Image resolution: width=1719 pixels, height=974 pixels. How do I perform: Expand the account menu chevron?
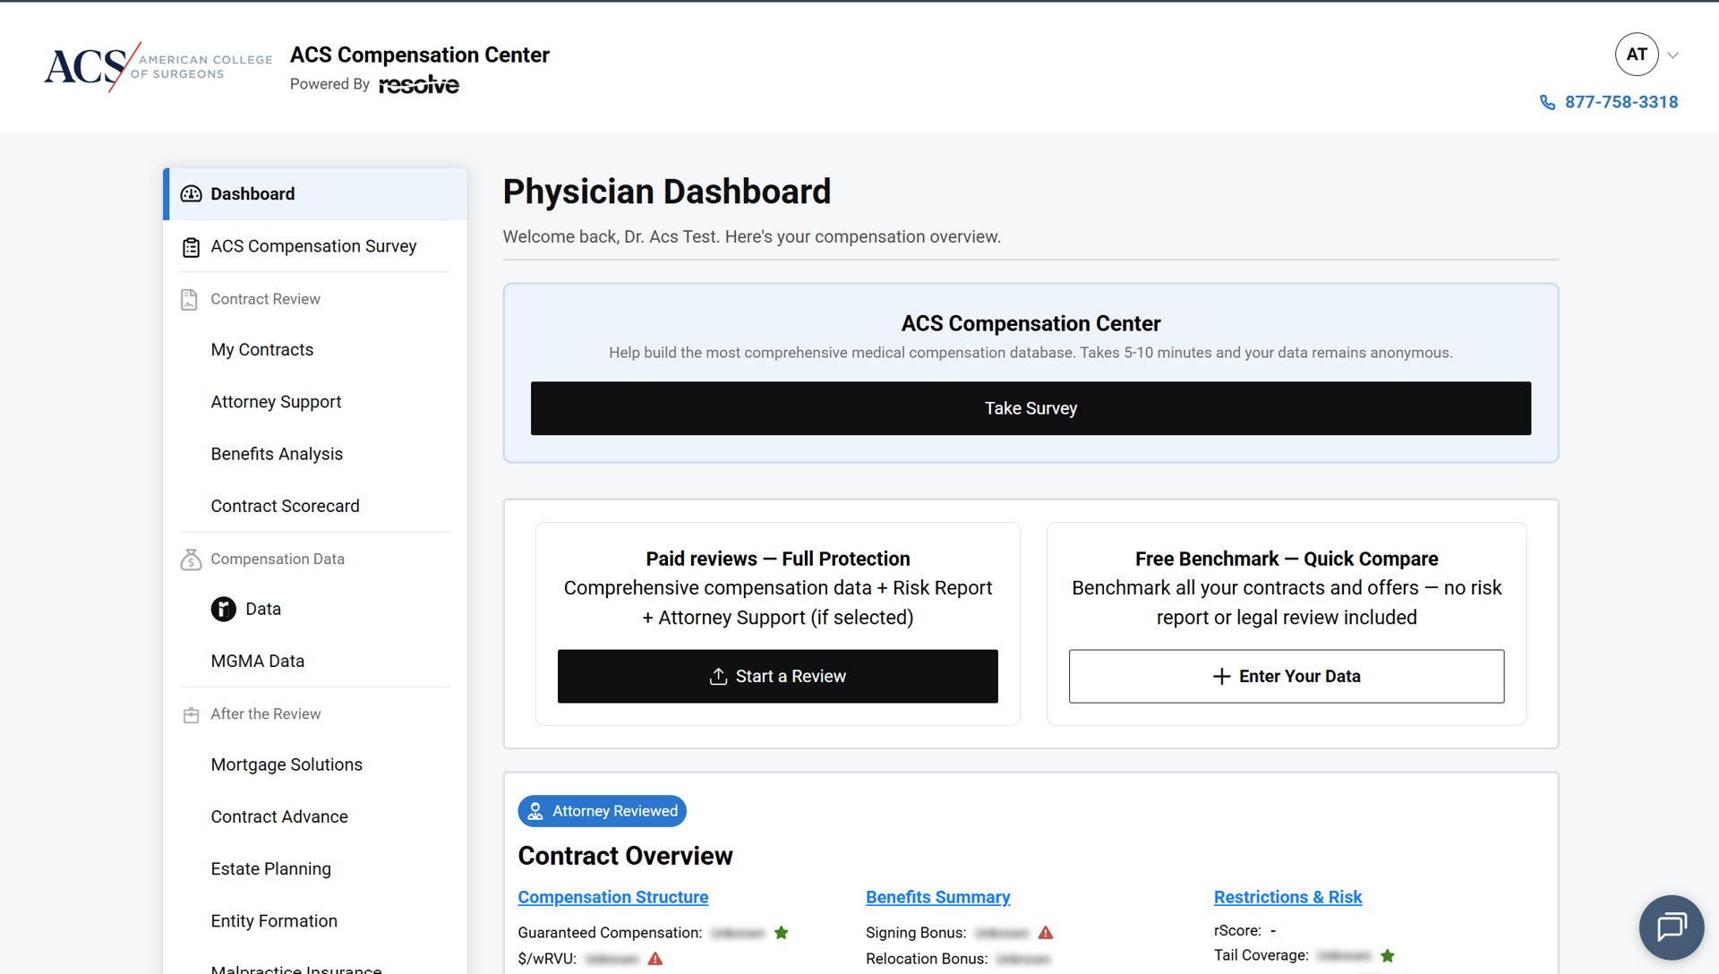pos(1672,56)
